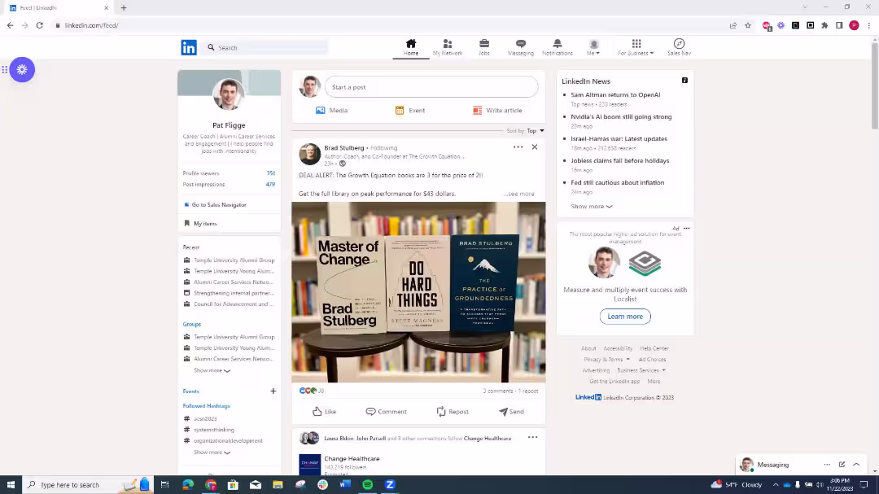Reload the page in Chrome
This screenshot has height=494, width=879.
tap(39, 25)
